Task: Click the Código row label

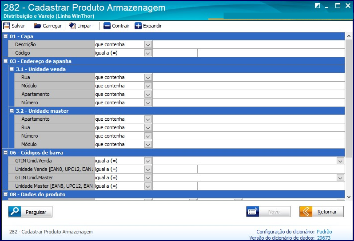Action: tap(23, 53)
